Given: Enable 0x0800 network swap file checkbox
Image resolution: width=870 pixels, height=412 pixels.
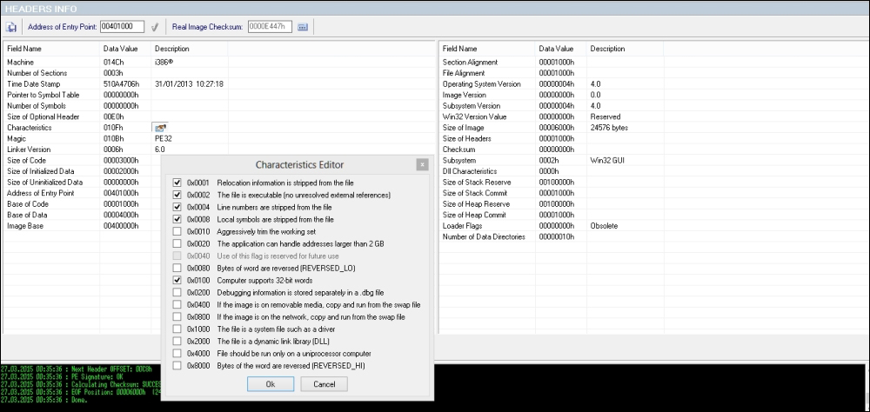Looking at the screenshot, I should click(177, 316).
